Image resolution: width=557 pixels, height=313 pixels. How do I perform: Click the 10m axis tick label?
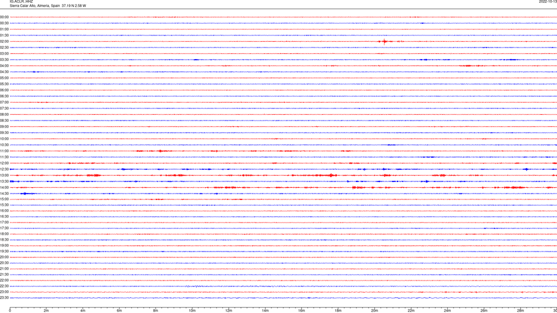(192, 311)
